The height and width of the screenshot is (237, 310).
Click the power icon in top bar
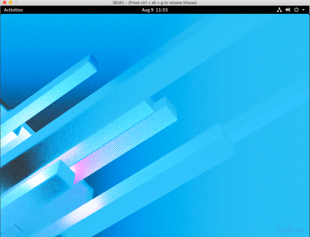click(296, 10)
